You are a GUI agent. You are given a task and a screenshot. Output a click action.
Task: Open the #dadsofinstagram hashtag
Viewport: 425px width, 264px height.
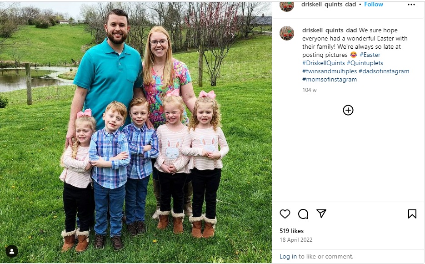pyautogui.click(x=384, y=71)
